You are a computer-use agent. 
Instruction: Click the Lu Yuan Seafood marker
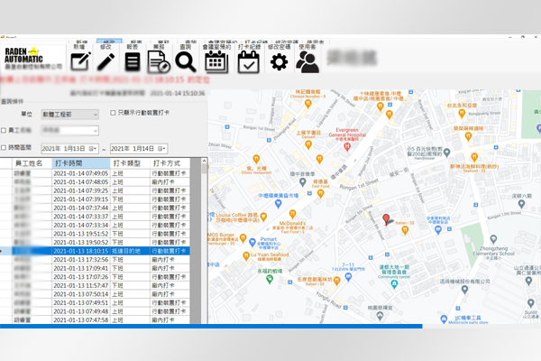pos(246,256)
